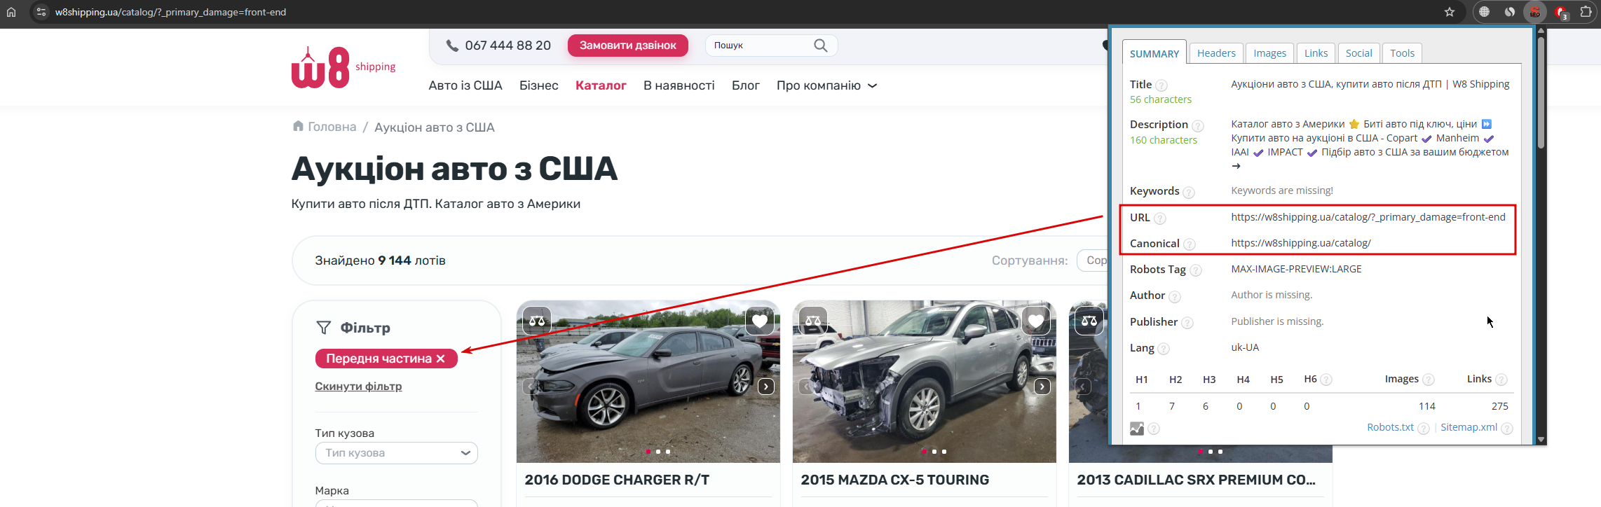Compare the Dodge Charger via scales icon
Screen dimensions: 1601x507
537,321
